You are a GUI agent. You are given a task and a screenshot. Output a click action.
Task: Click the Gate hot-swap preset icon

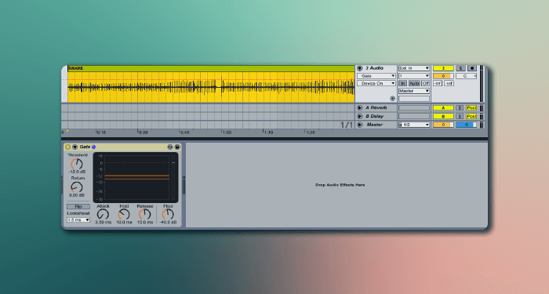pyautogui.click(x=170, y=147)
